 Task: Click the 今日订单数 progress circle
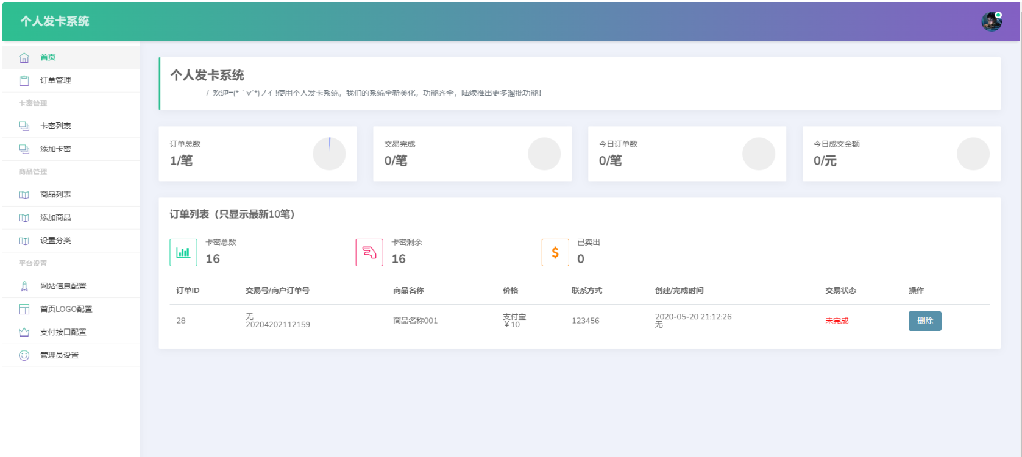tap(759, 154)
